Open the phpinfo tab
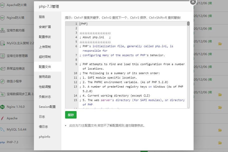 (48, 137)
